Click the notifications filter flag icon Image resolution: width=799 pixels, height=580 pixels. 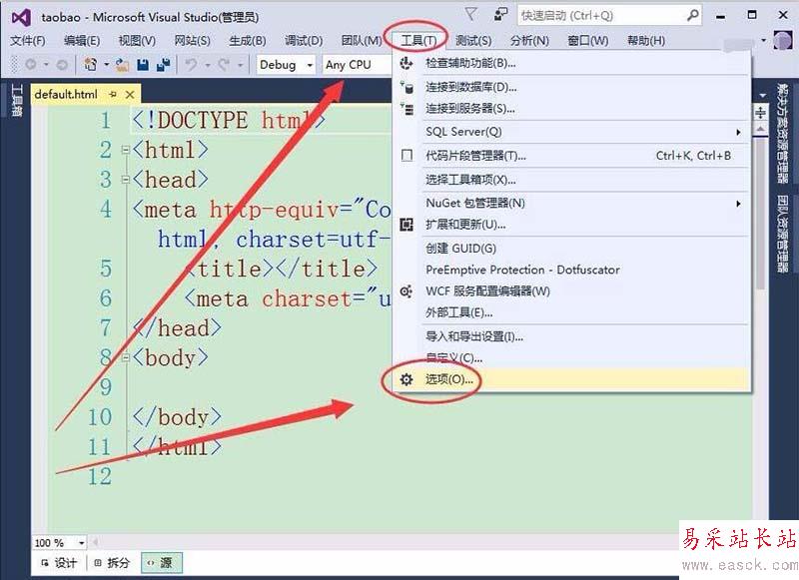pos(471,15)
